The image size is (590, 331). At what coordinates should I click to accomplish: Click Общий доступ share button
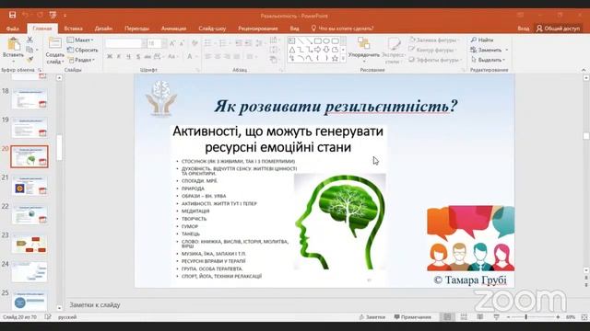click(559, 29)
